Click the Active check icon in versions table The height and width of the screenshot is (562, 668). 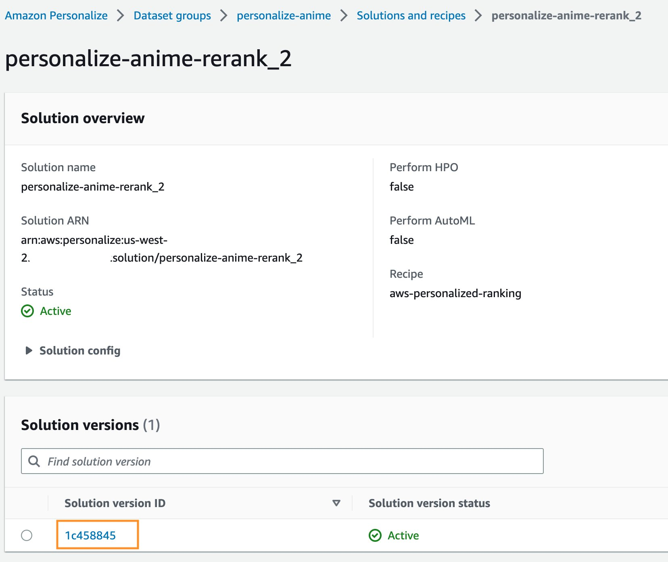click(375, 535)
